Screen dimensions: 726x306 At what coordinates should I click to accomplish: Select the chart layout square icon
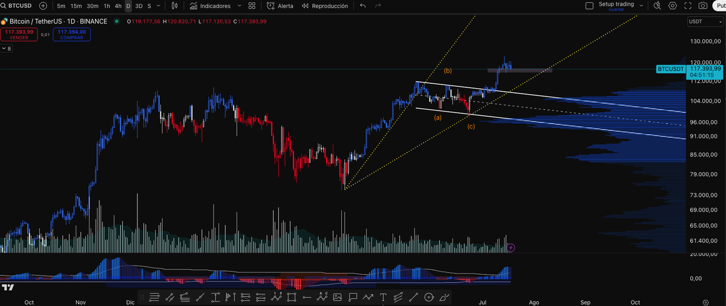click(590, 5)
